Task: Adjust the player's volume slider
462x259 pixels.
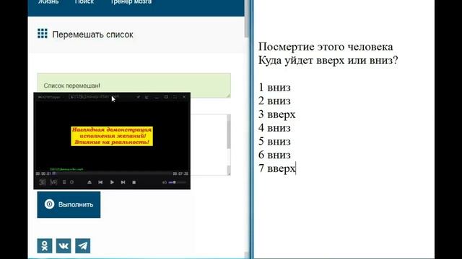Action: point(178,182)
